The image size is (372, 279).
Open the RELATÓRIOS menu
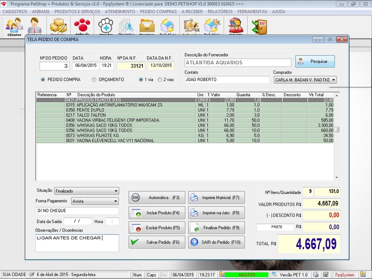(x=221, y=11)
